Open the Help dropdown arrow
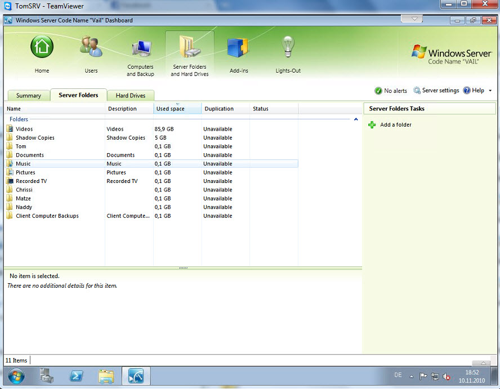 (490, 91)
